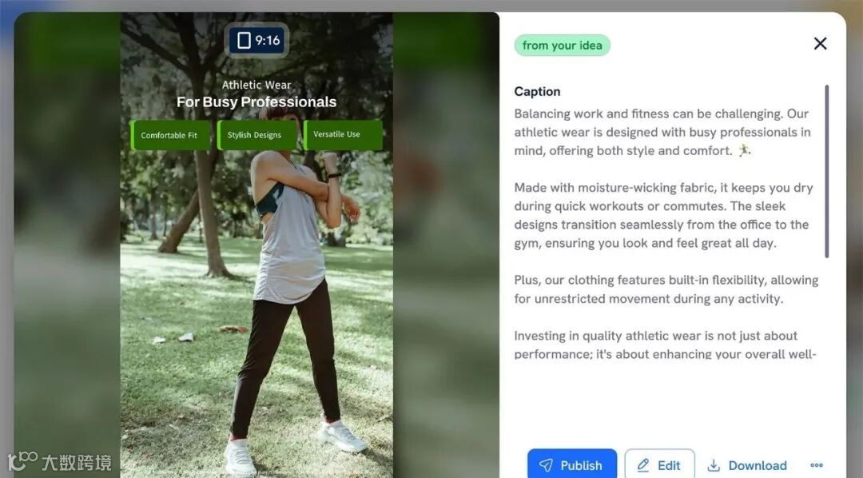Viewport: 863px width, 478px height.
Task: Open the three-dot more options menu
Action: [817, 465]
